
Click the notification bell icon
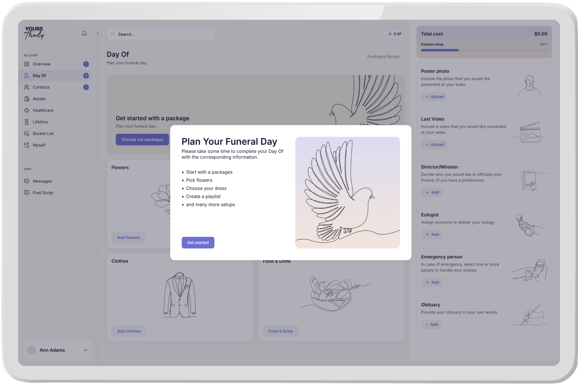click(x=84, y=34)
